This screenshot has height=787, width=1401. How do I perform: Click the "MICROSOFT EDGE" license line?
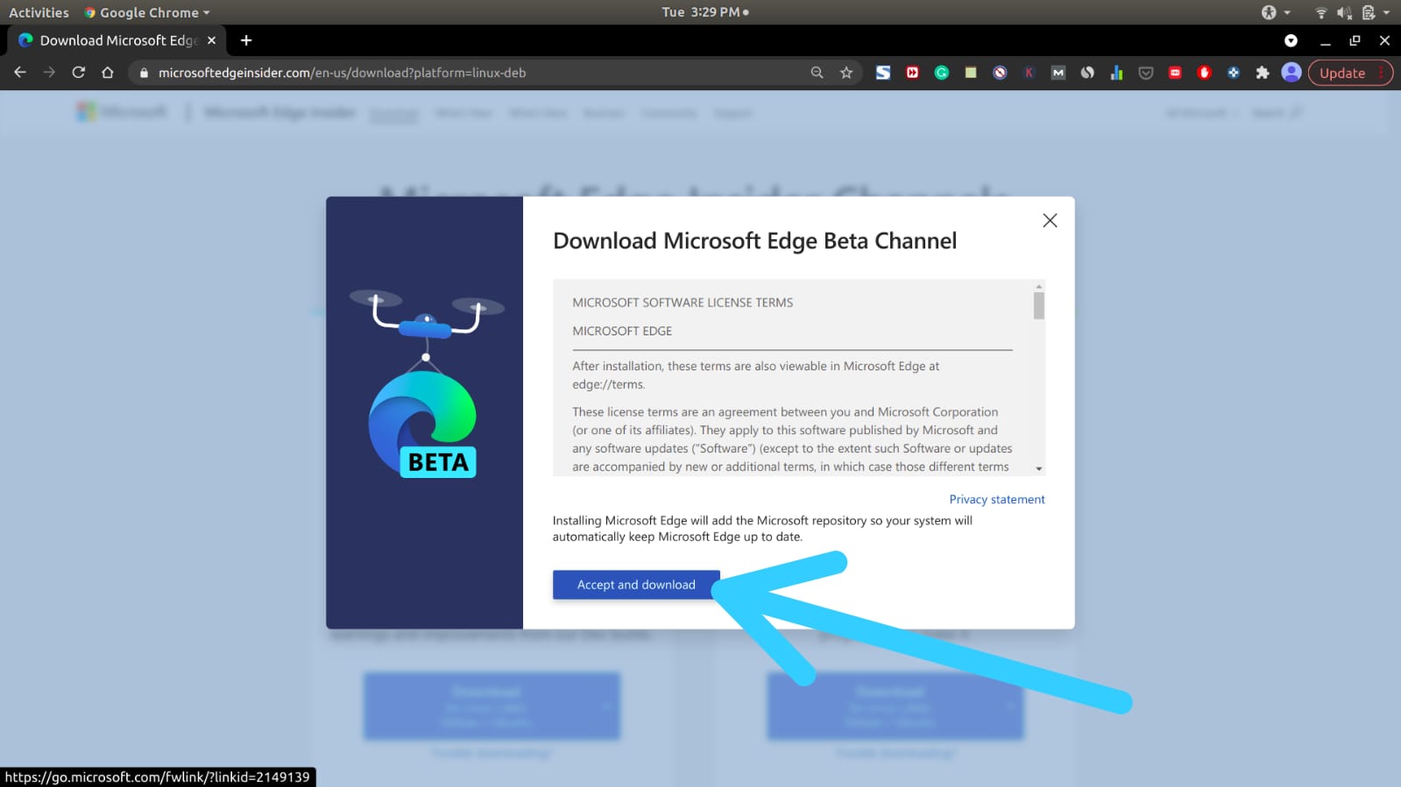point(622,331)
